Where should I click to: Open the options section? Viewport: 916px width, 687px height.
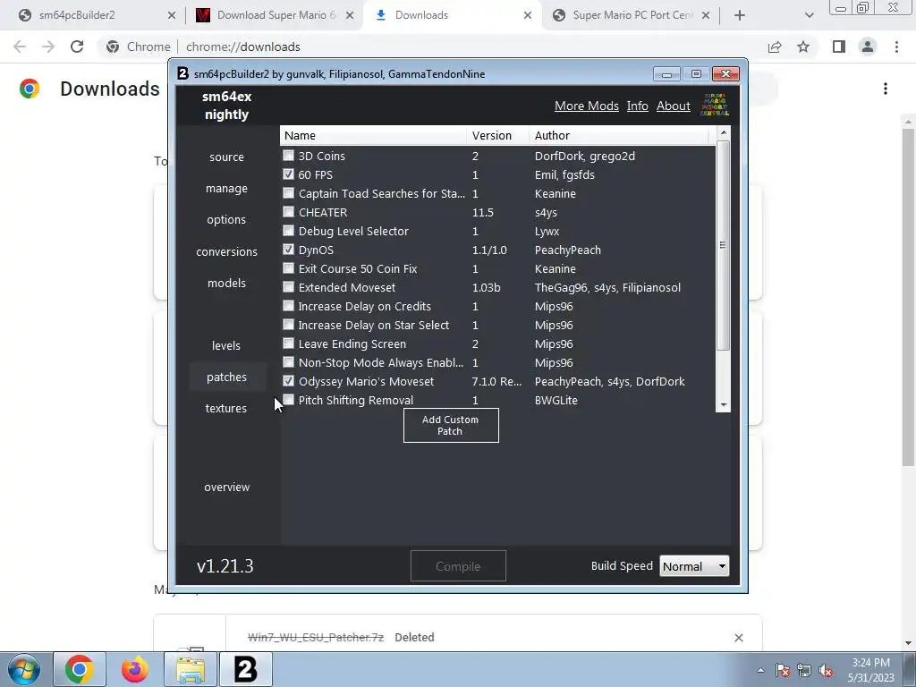pyautogui.click(x=226, y=220)
